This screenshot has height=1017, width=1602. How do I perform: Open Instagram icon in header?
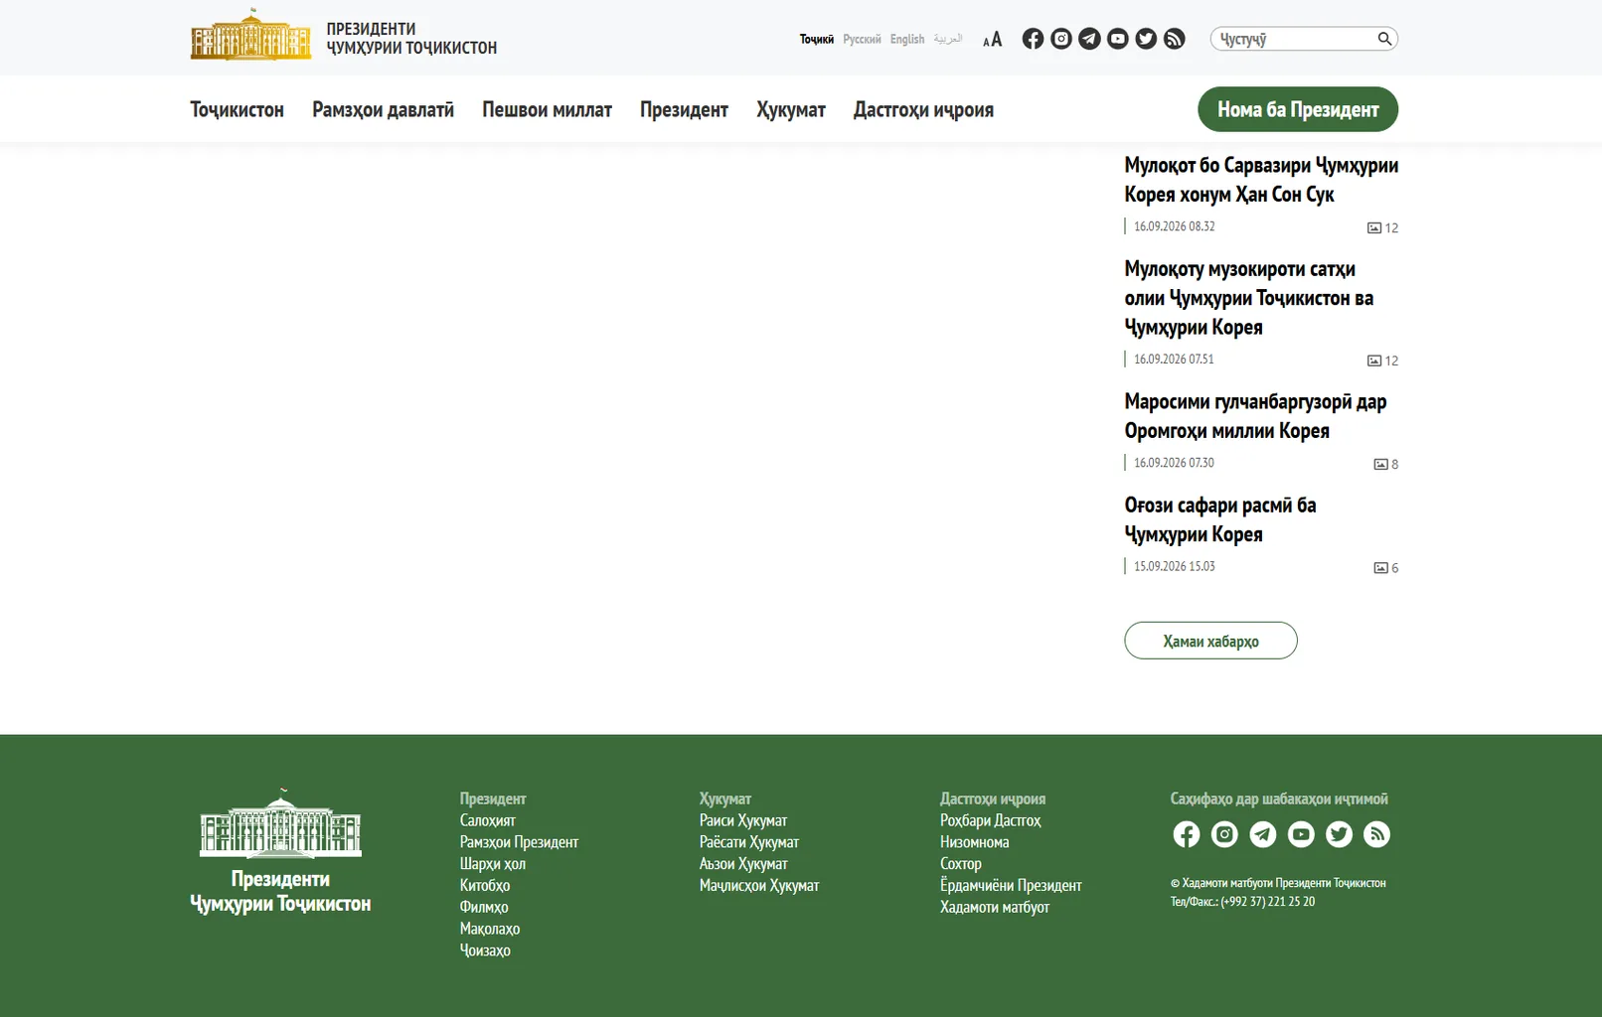pos(1061,39)
